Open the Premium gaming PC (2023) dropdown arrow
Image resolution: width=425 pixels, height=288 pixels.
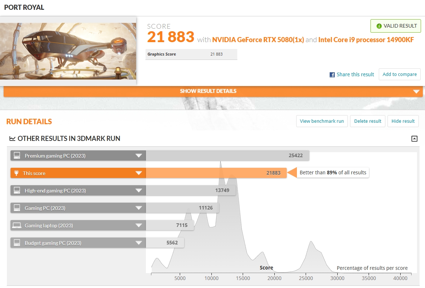pos(139,156)
